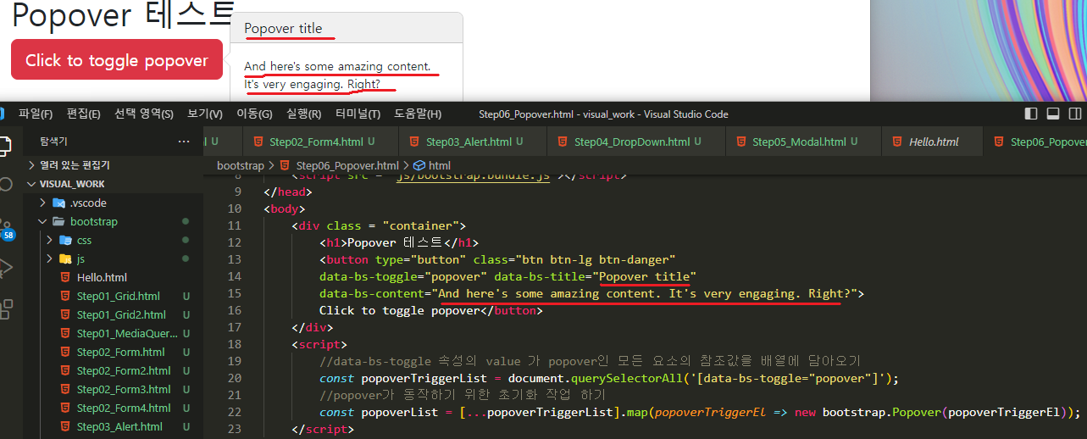Click the 'bootstrap.Popover' text on line 22
Image resolution: width=1087 pixels, height=439 pixels.
click(879, 412)
